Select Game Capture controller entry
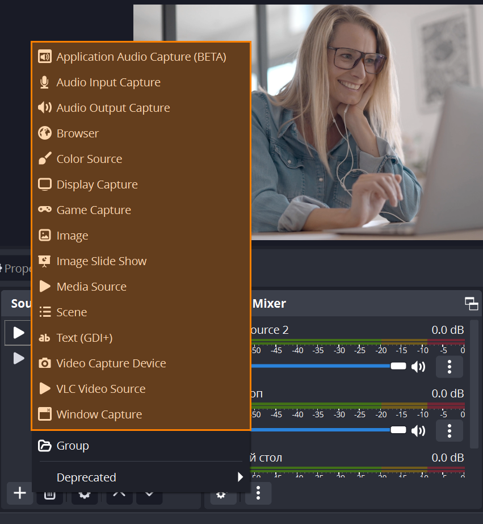Viewport: 483px width, 524px height. [94, 210]
